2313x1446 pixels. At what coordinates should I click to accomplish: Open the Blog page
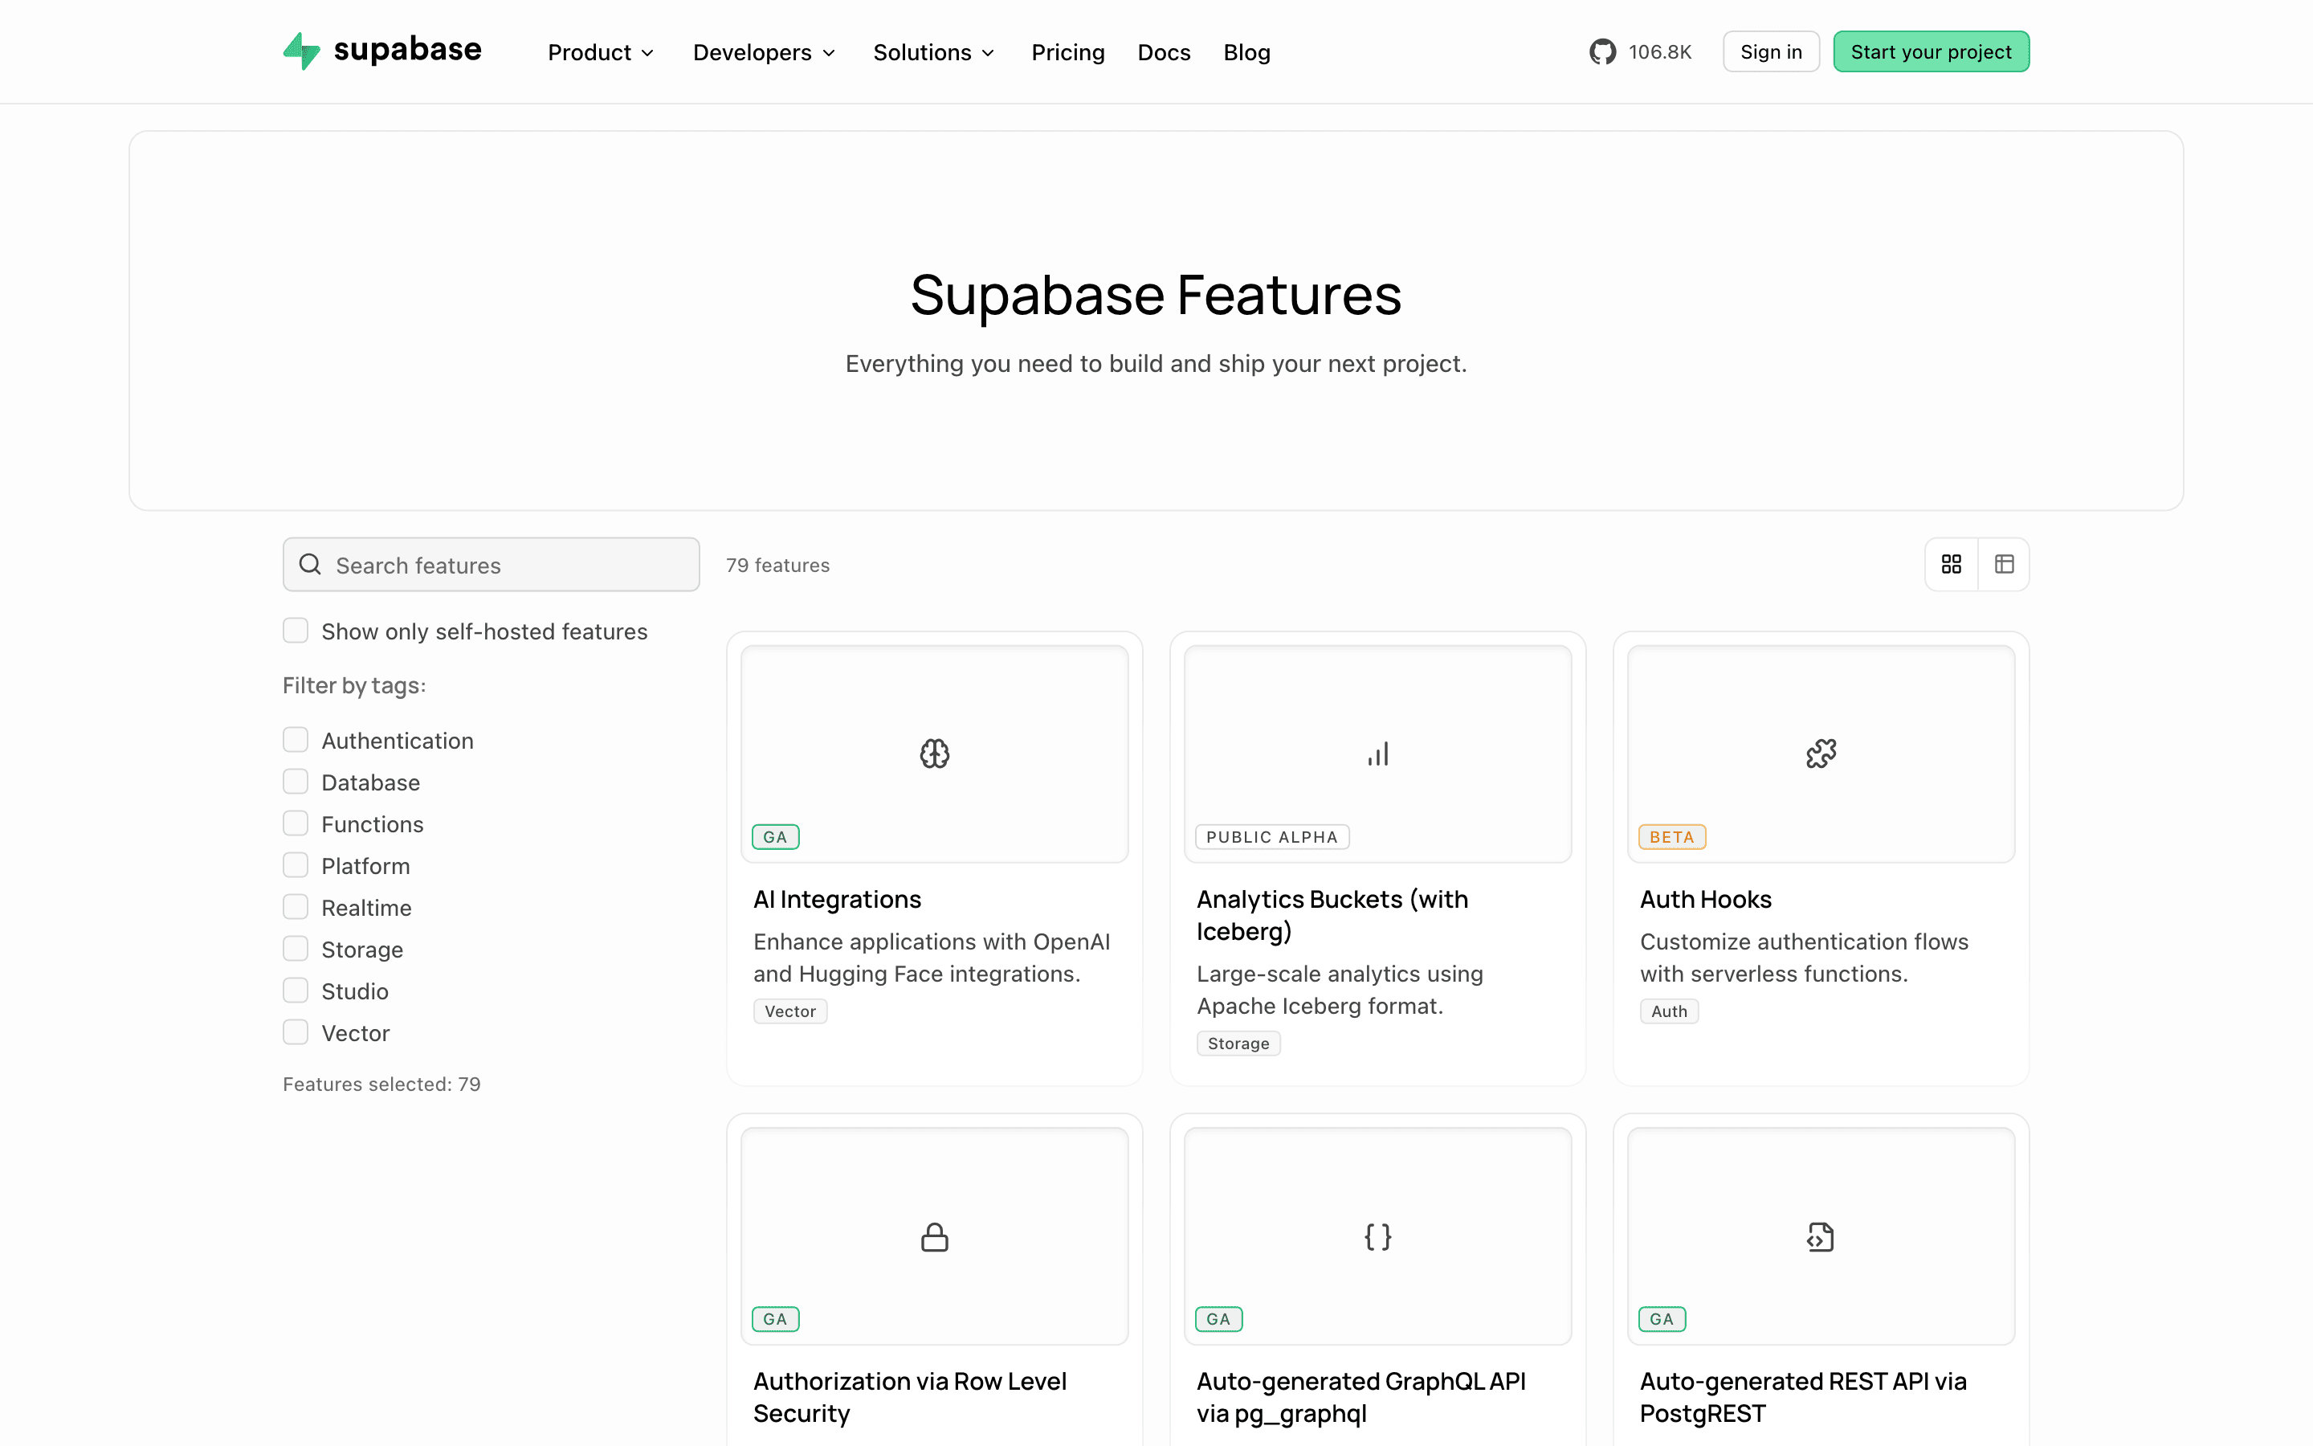tap(1246, 52)
